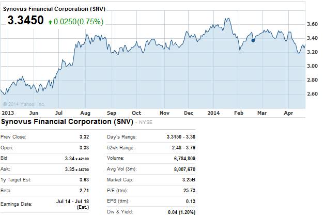Click the Oct x-axis label
The height and width of the screenshot is (216, 324).
tap(136, 113)
